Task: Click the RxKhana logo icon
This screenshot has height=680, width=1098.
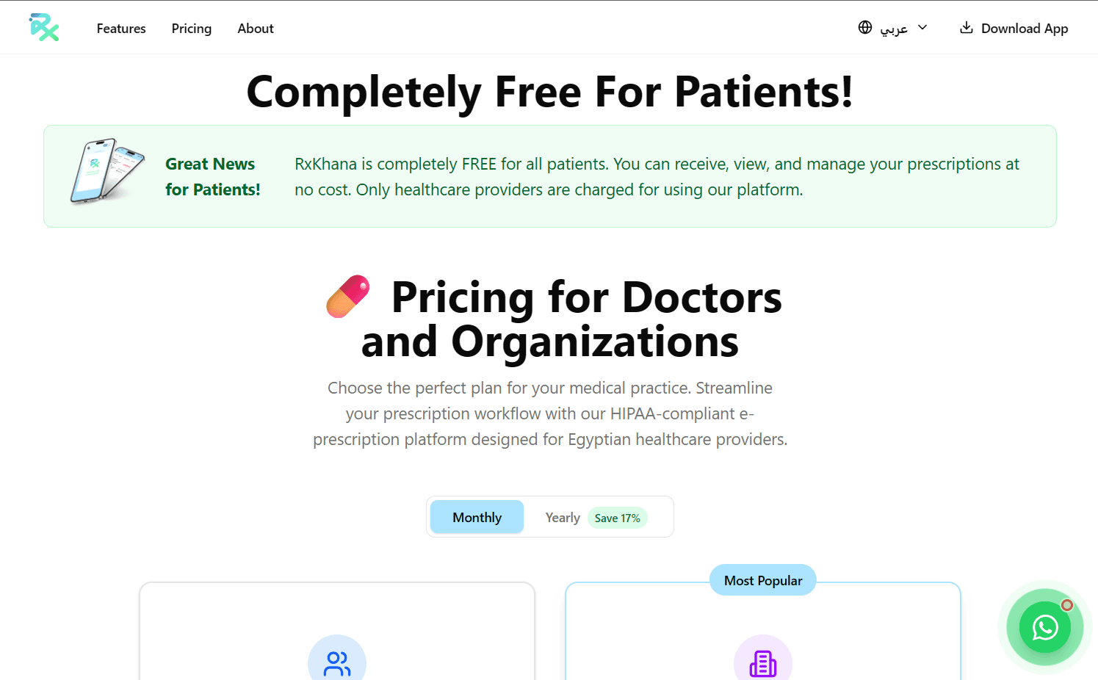Action: point(44,28)
